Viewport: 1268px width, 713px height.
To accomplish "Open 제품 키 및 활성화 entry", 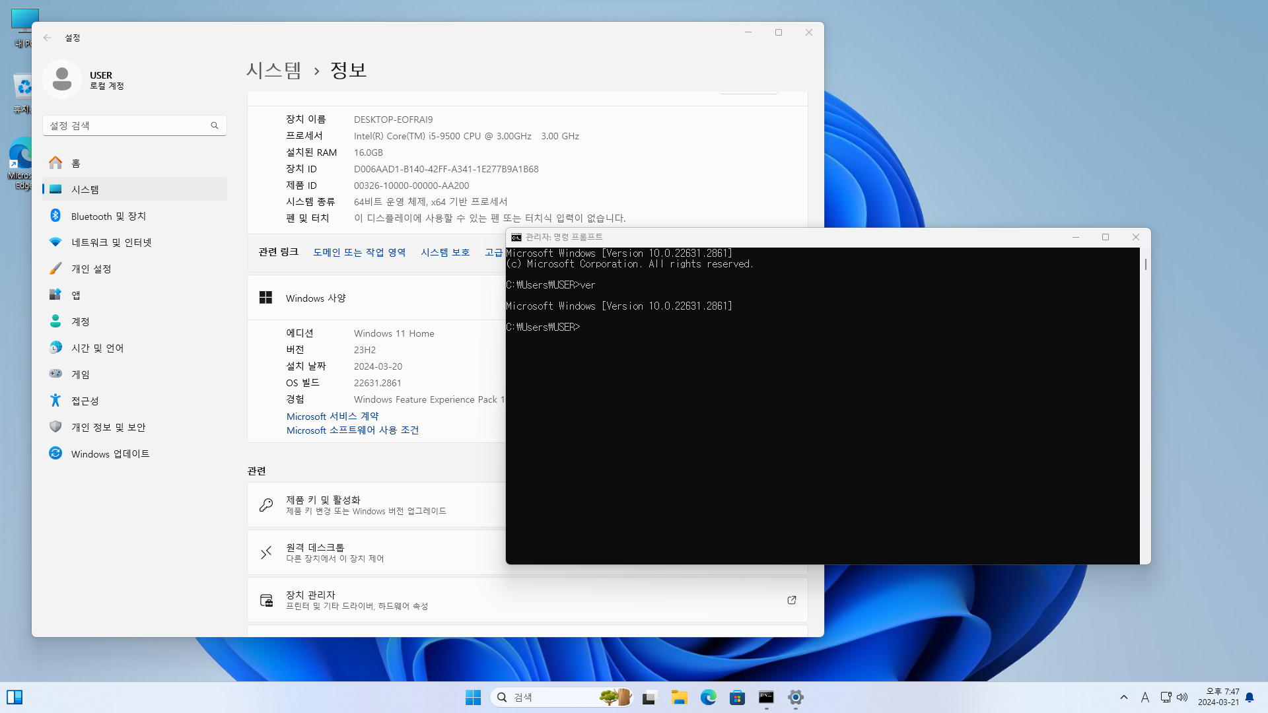I will coord(376,505).
